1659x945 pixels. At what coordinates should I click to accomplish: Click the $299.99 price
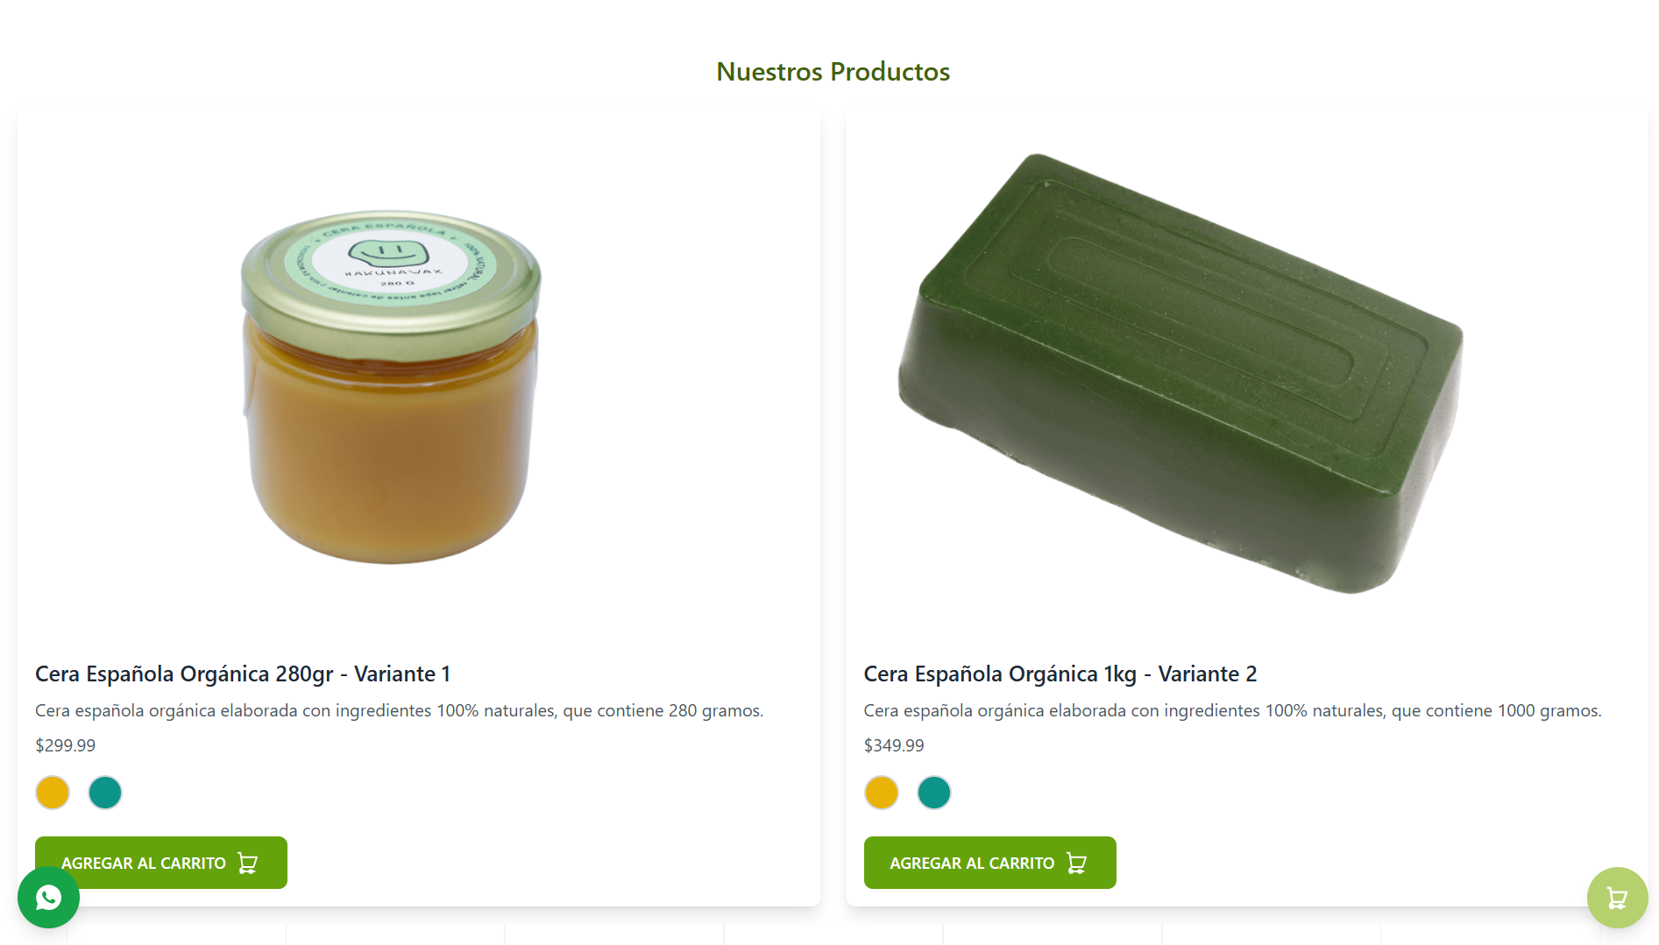click(66, 745)
